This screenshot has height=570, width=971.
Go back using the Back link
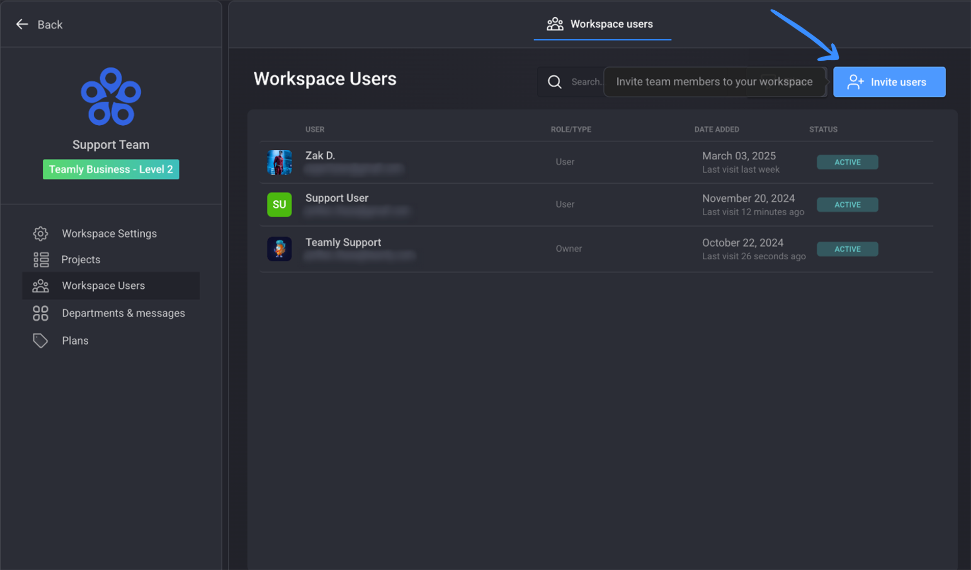point(39,24)
